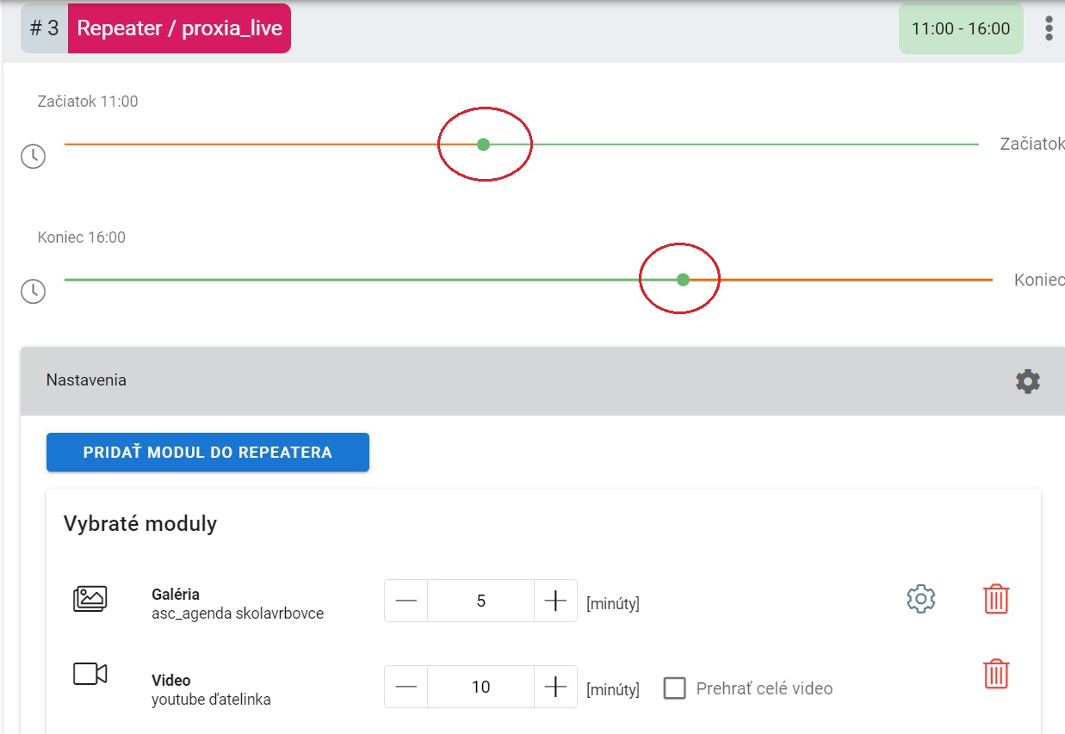Screen dimensions: 1065x734
Task: Click the clock icon beside Začiatok slider
Action: tap(33, 157)
